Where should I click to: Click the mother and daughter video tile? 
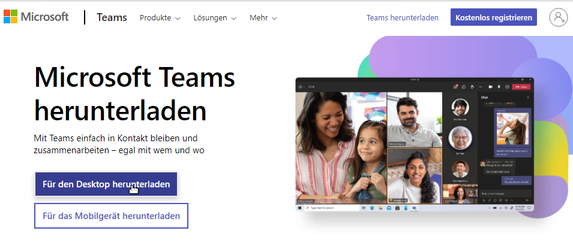pos(341,148)
